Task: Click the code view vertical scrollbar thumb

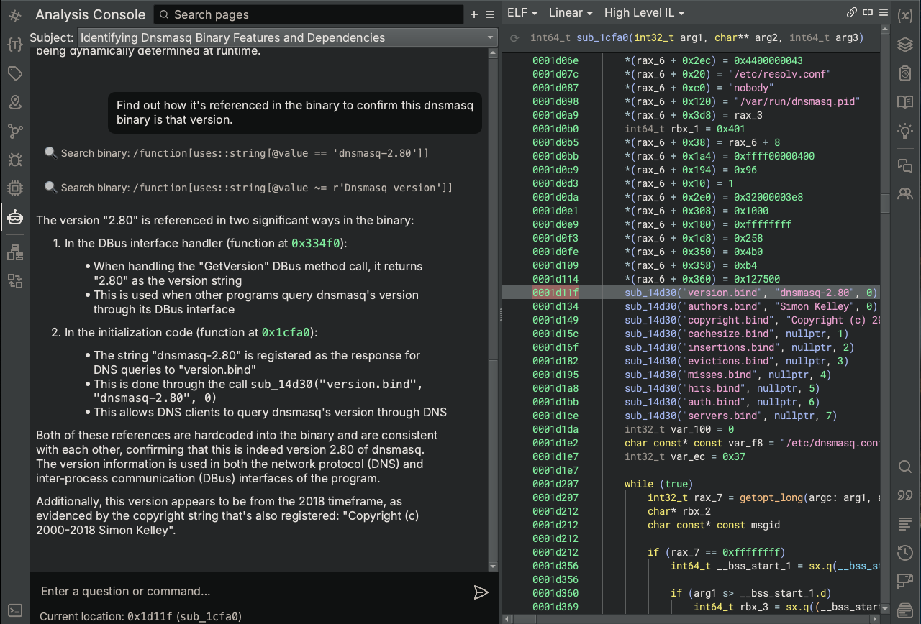Action: click(886, 203)
